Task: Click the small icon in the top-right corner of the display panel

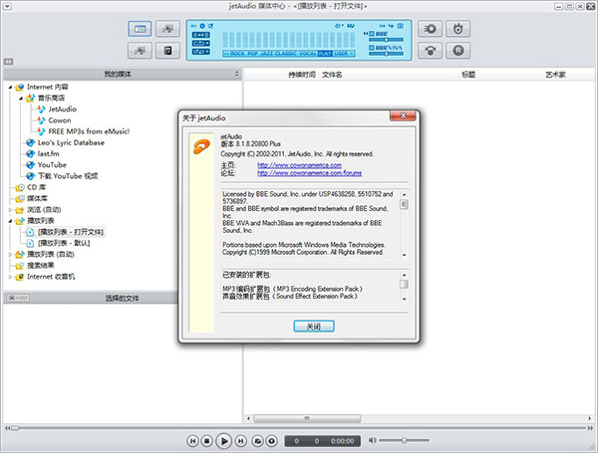Action: pos(401,26)
